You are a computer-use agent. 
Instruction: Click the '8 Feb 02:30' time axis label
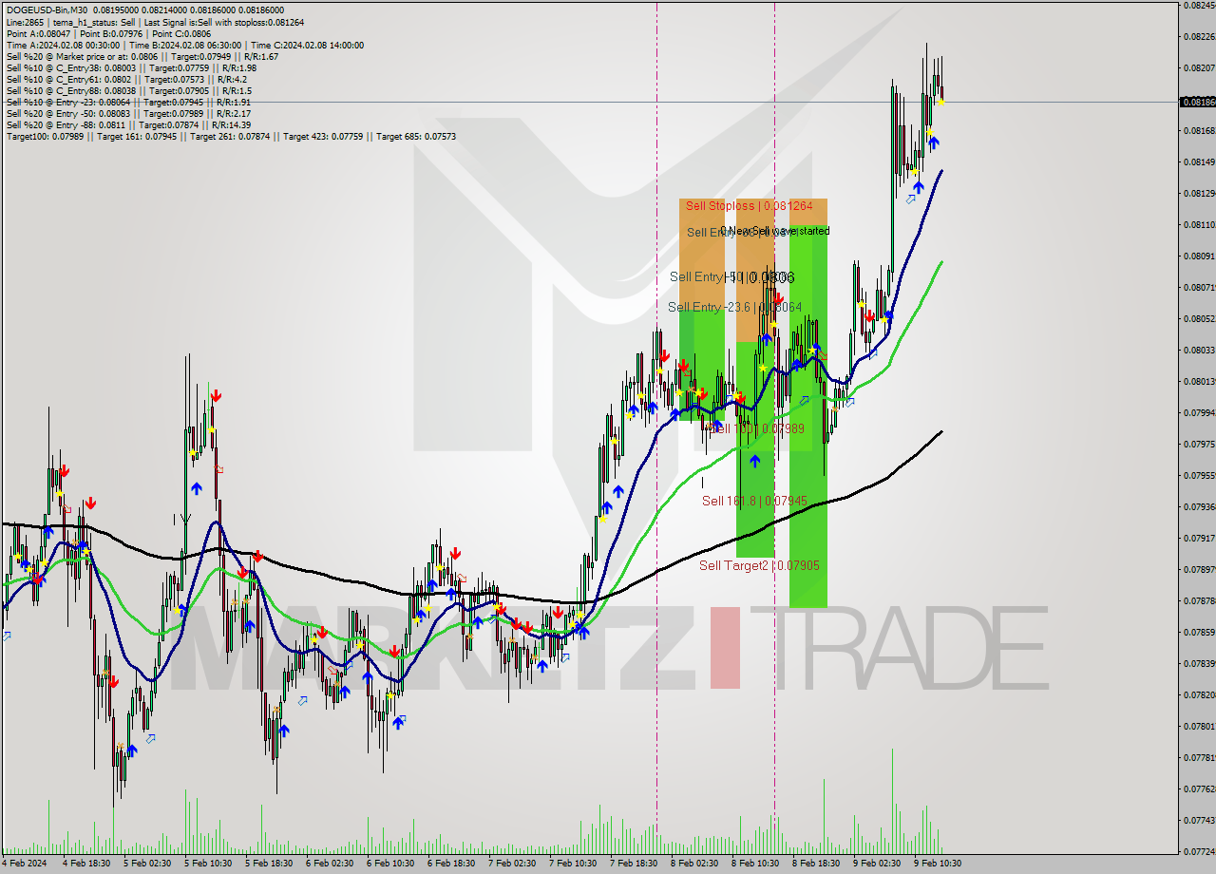tap(693, 864)
